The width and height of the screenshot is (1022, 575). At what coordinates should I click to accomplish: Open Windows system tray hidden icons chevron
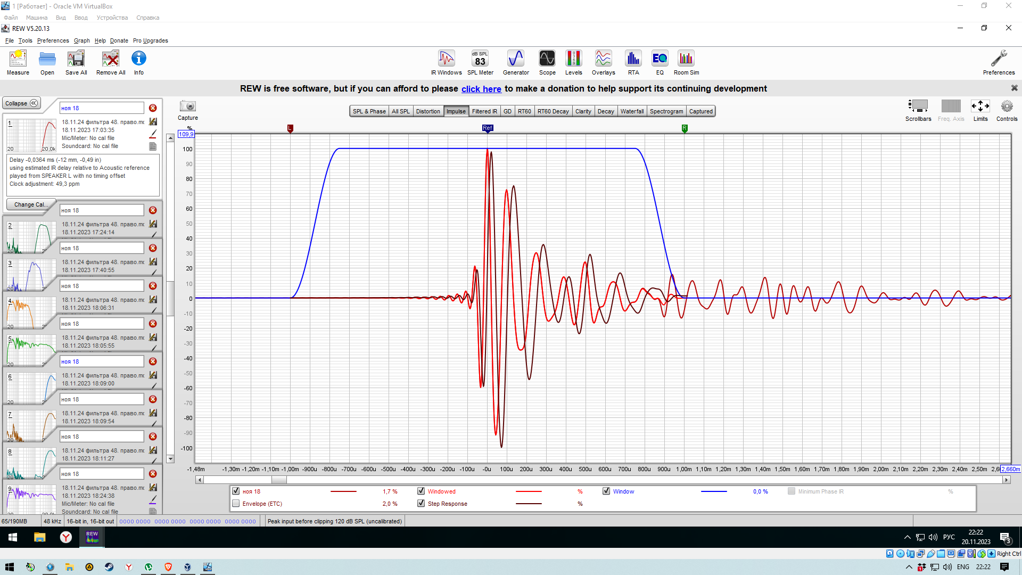pyautogui.click(x=907, y=537)
